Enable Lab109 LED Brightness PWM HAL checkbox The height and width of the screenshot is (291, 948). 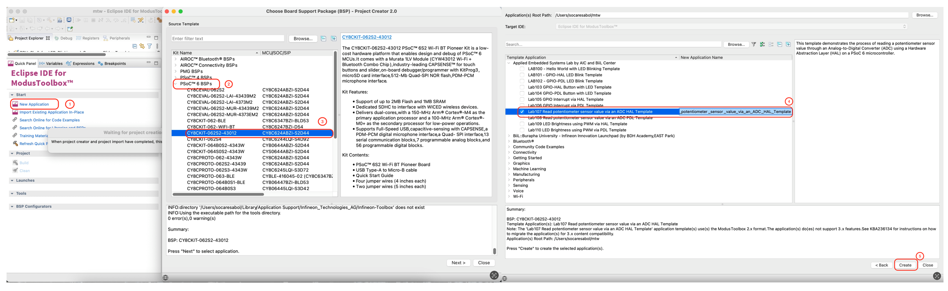[522, 124]
